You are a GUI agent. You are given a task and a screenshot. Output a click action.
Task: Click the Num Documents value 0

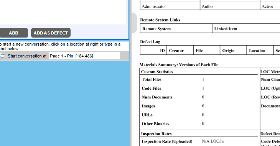pyautogui.click(x=203, y=97)
